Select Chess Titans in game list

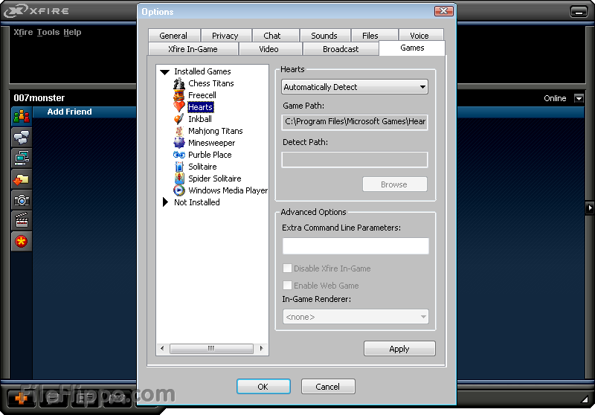(x=211, y=83)
